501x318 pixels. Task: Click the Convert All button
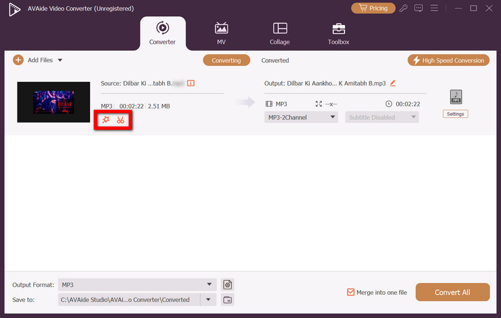click(452, 292)
